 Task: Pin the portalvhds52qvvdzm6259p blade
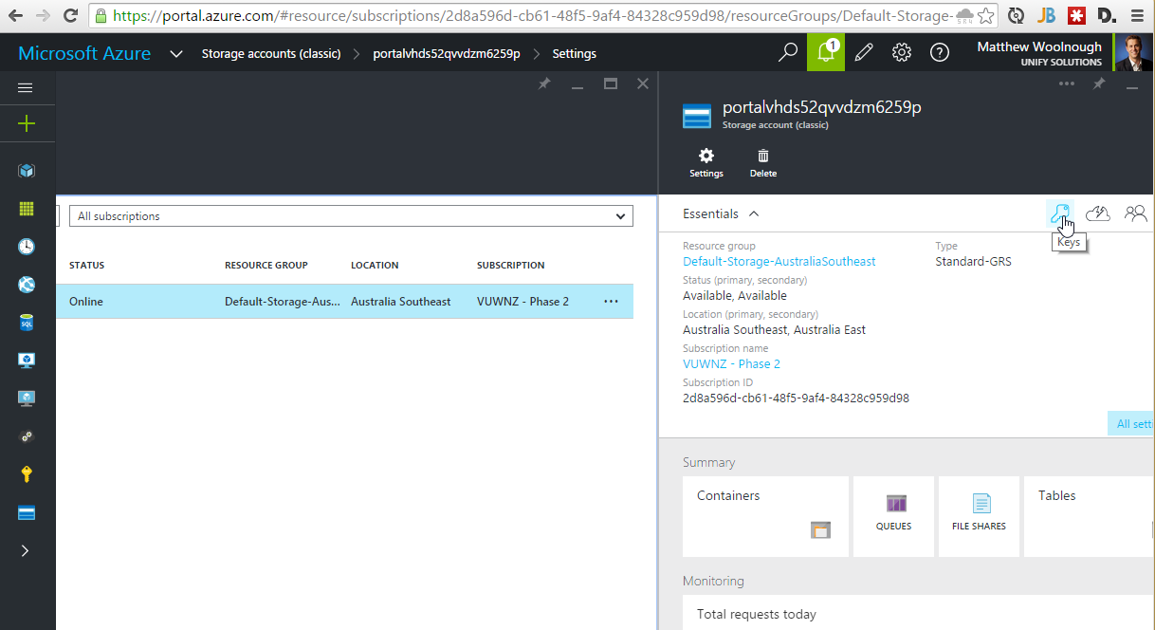click(1099, 83)
